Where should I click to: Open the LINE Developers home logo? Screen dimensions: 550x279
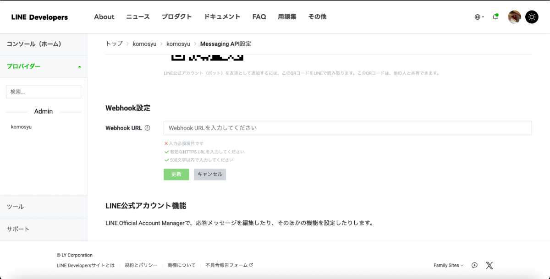coord(39,17)
